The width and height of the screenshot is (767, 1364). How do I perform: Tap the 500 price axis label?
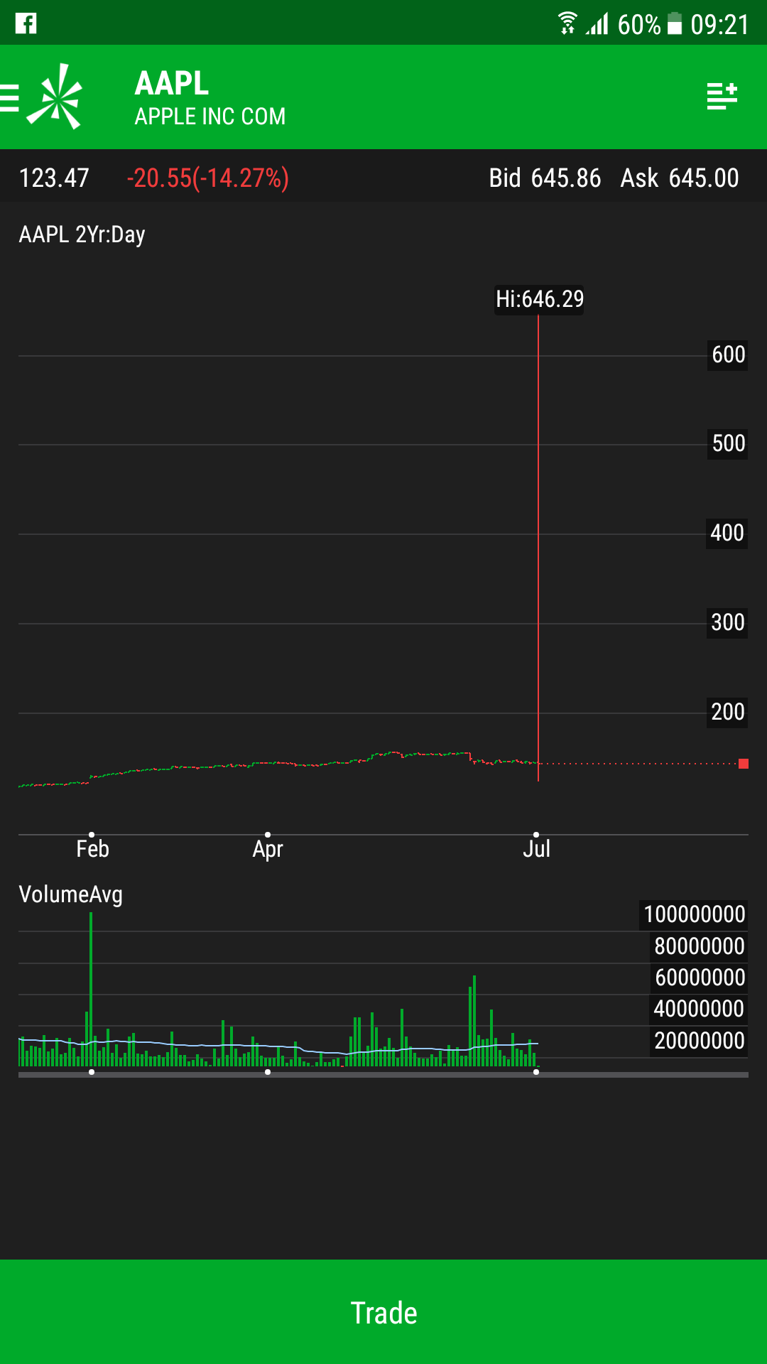pos(728,444)
